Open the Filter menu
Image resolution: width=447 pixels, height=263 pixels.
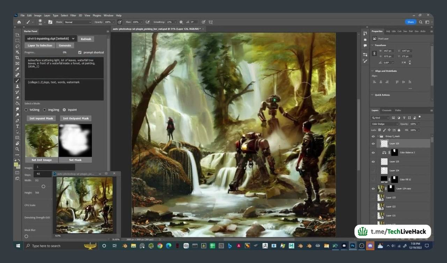coord(73,15)
